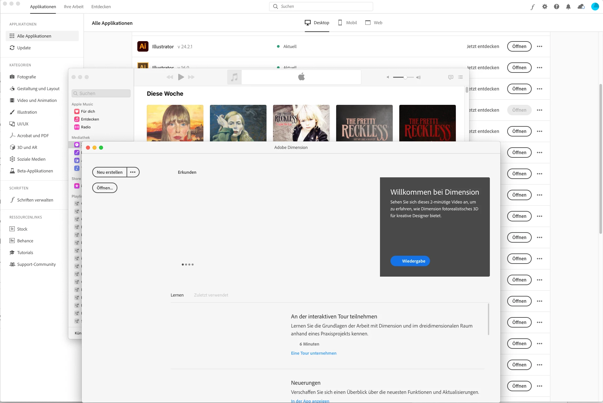Image resolution: width=603 pixels, height=403 pixels.
Task: Open the help question mark icon
Action: (557, 7)
